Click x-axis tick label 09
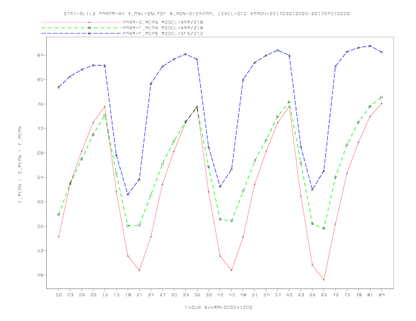 (93, 295)
